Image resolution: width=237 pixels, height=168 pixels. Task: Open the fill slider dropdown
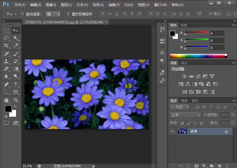click(x=233, y=123)
